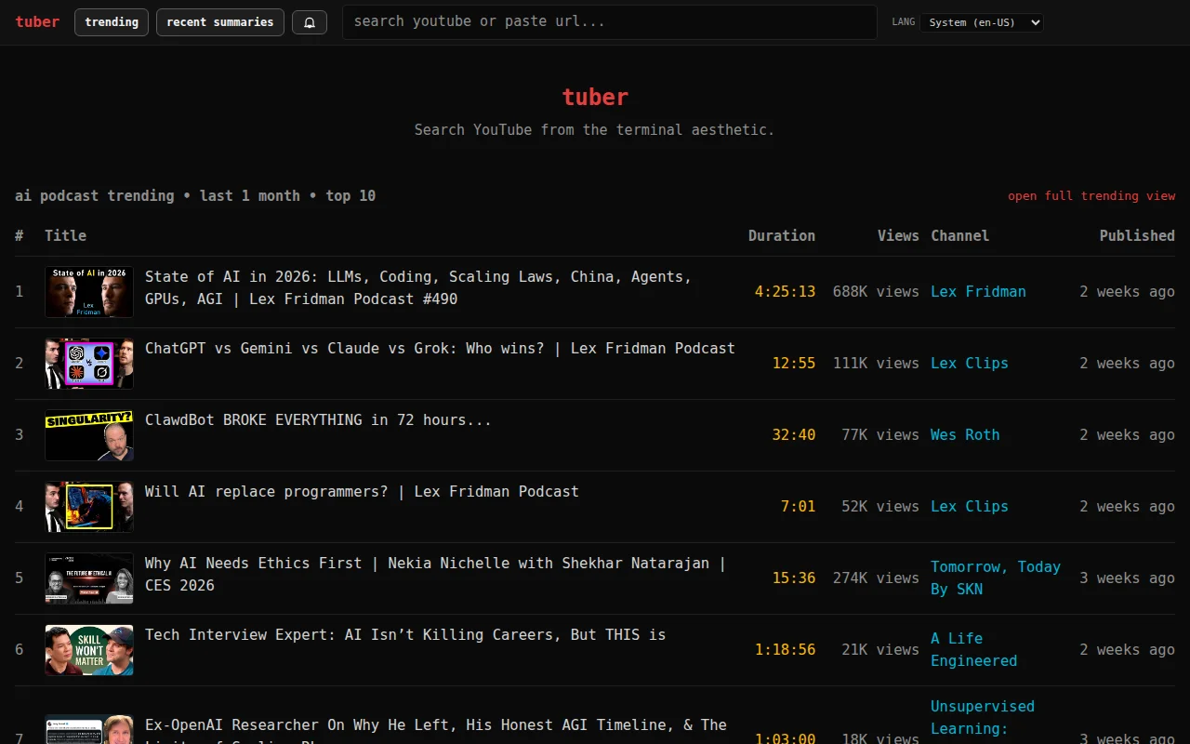Open State of AI in 2026 video thumbnail
The height and width of the screenshot is (744, 1190).
pos(89,292)
